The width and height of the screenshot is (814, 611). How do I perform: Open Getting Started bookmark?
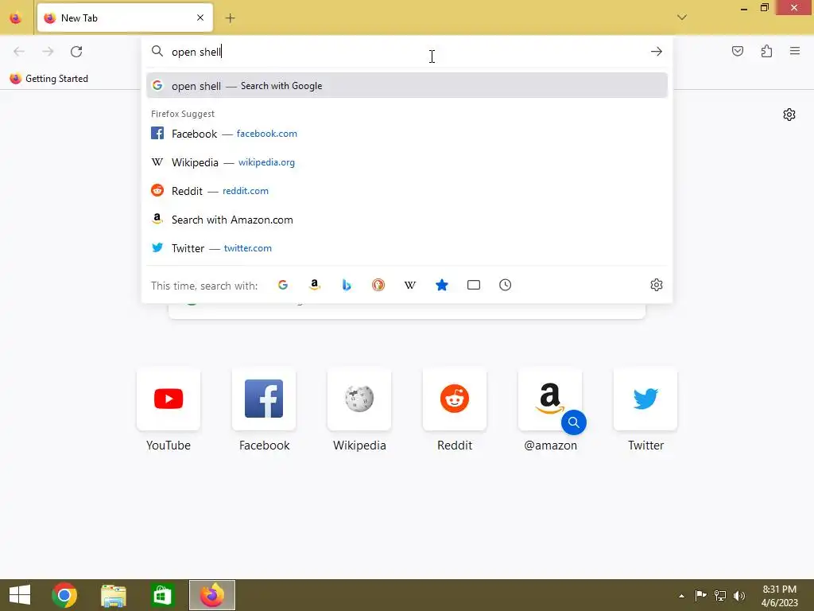[x=49, y=79]
